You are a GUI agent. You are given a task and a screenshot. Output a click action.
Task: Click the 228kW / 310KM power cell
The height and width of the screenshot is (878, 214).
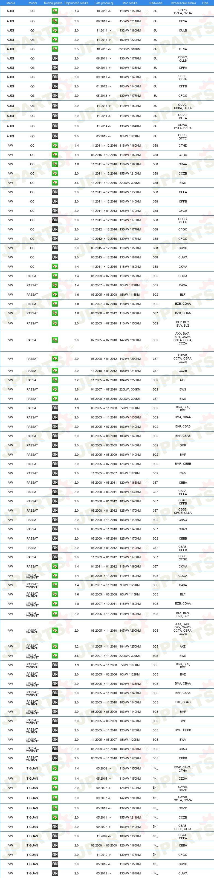click(130, 49)
